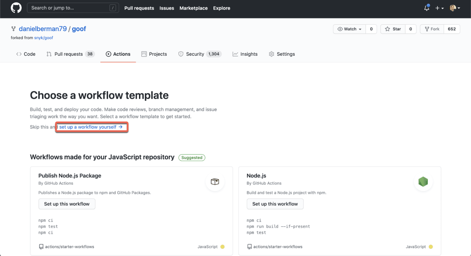Open the Settings tab
The image size is (471, 256).
click(282, 54)
